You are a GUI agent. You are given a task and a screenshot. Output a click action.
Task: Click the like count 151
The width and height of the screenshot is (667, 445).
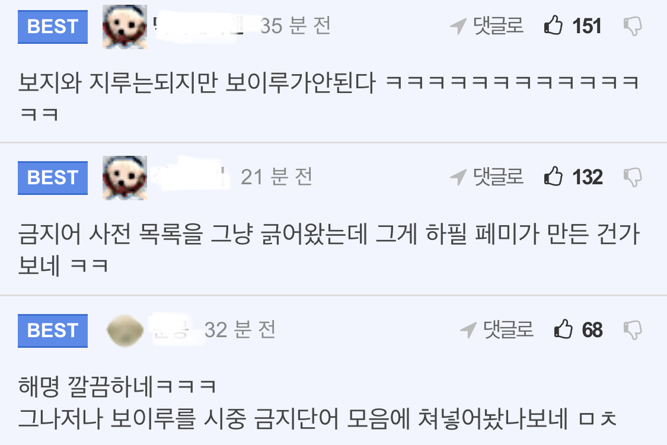point(586,26)
